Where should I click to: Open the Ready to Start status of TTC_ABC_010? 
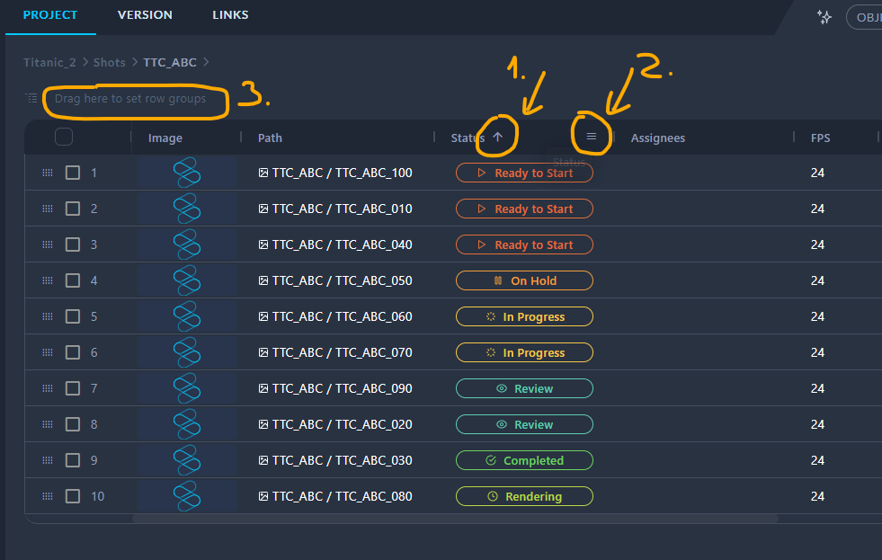[524, 209]
